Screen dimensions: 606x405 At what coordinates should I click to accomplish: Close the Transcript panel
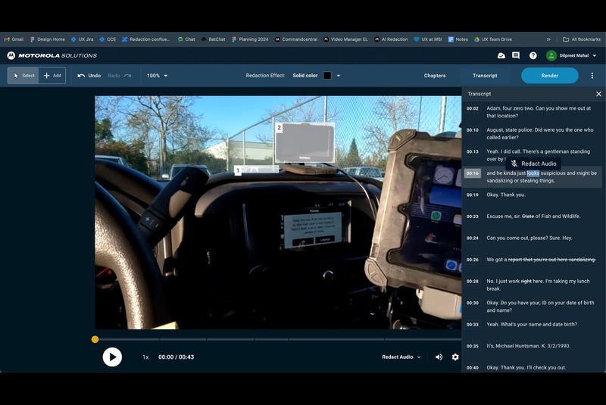598,94
